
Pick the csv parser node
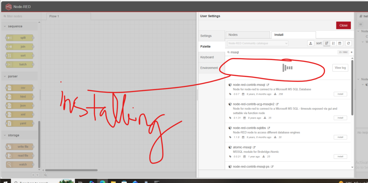pyautogui.click(x=20, y=88)
